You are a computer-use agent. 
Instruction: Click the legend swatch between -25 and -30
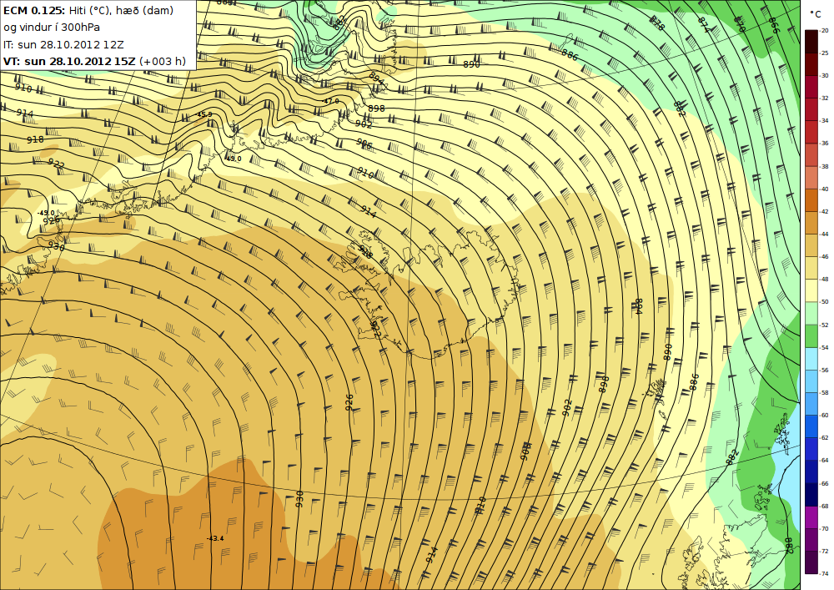pos(811,64)
